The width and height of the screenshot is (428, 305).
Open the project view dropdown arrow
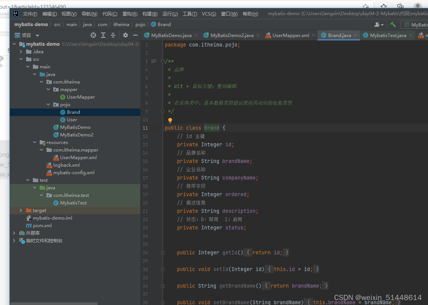pos(37,36)
